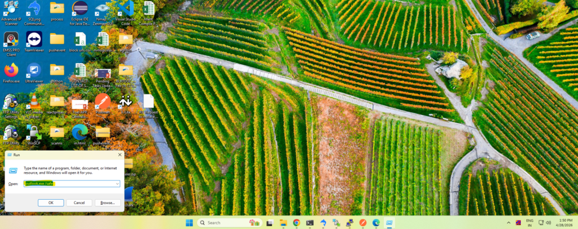
Task: Open Google Chrome from the taskbar
Action: pos(296,223)
